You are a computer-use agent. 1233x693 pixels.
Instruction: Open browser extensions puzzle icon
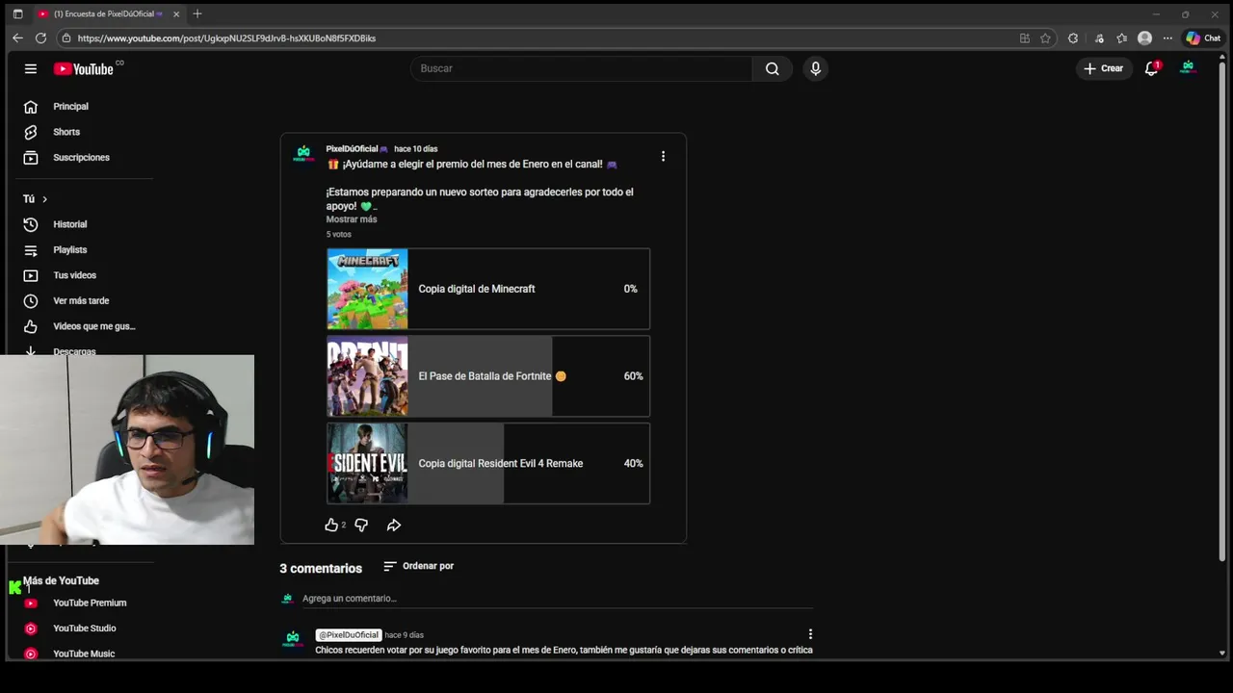(x=1073, y=38)
